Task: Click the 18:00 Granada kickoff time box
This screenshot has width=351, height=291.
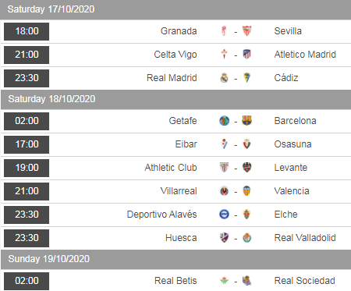Action: tap(27, 31)
